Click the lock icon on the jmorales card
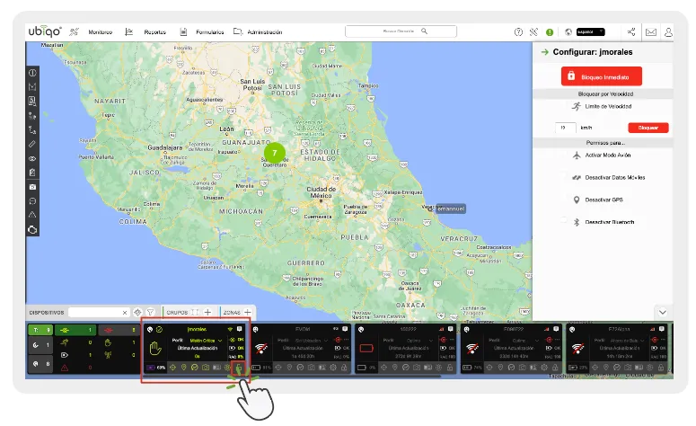Image resolution: width=696 pixels, height=426 pixels. pyautogui.click(x=238, y=368)
